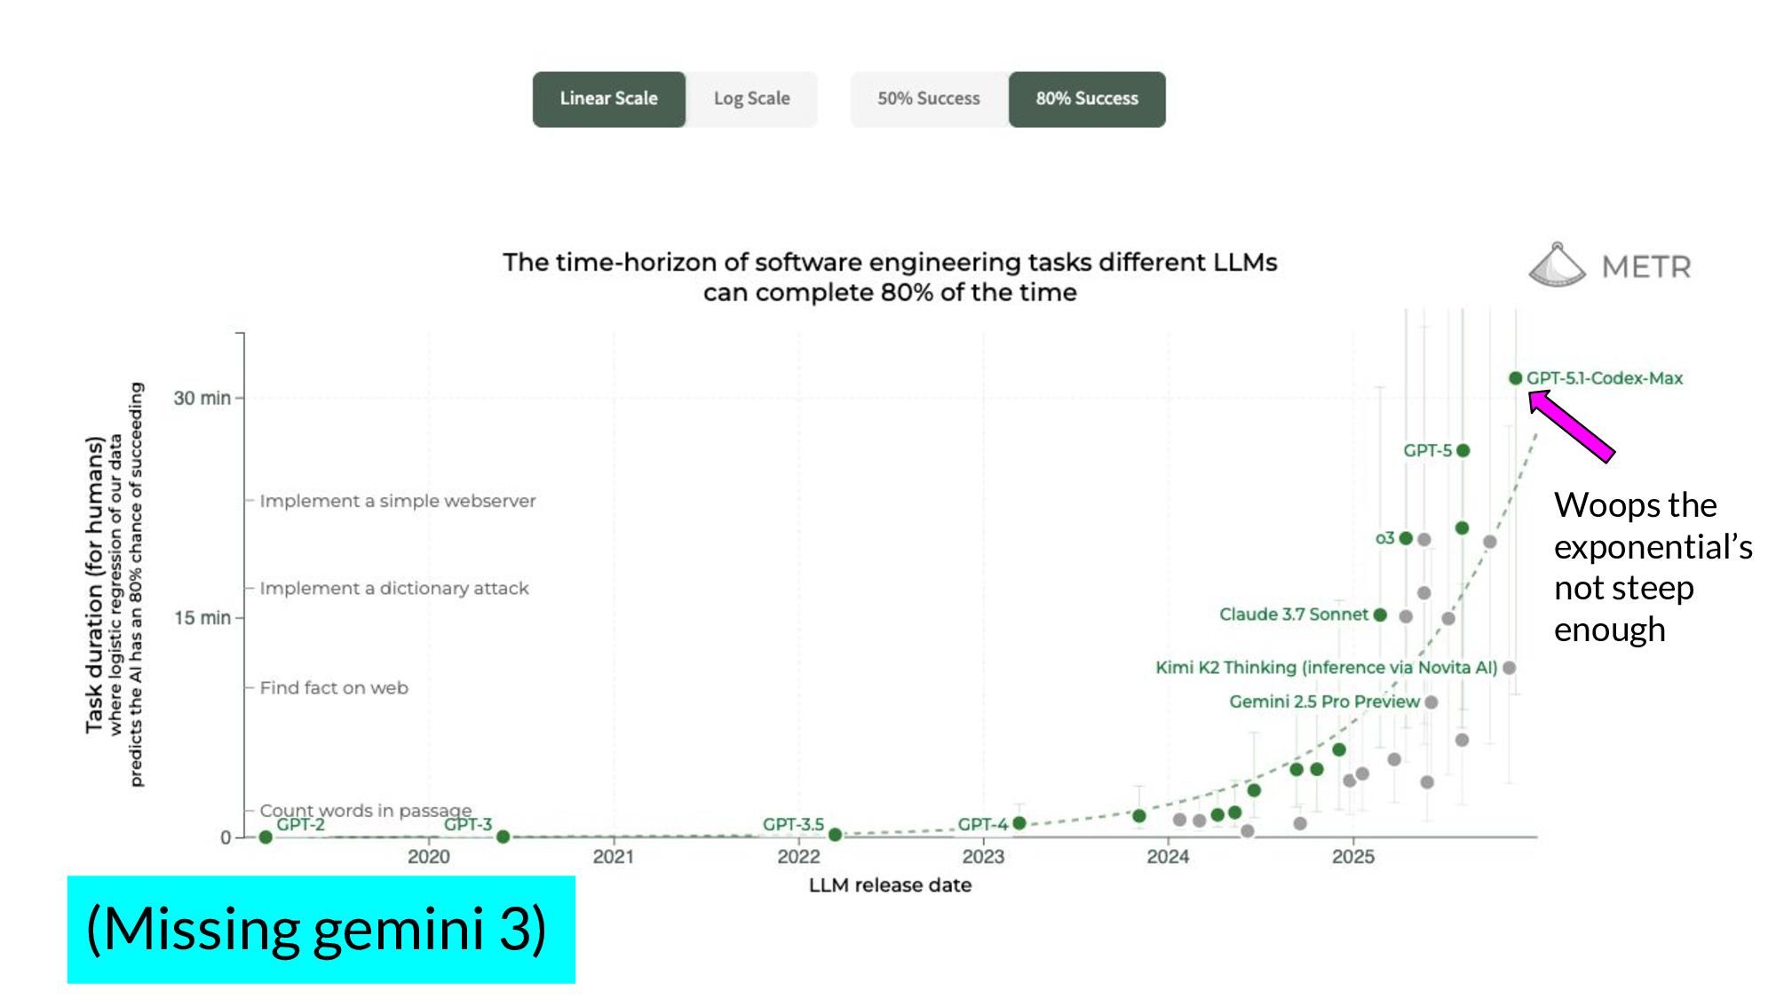
Task: Click the 2020 x-axis tick label
Action: [x=429, y=857]
